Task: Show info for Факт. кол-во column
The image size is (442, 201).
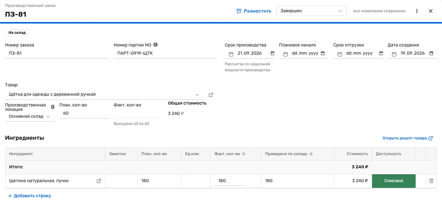Action: [x=244, y=154]
